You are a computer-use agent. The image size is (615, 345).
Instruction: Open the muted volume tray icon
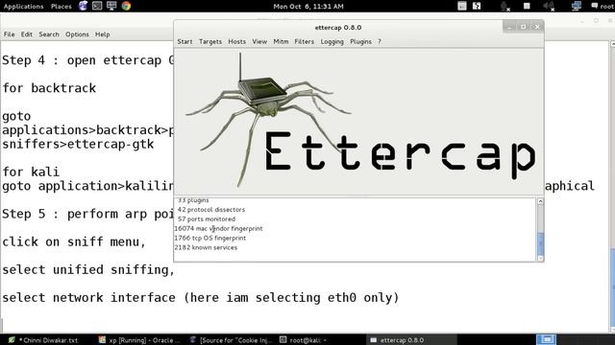click(x=549, y=6)
